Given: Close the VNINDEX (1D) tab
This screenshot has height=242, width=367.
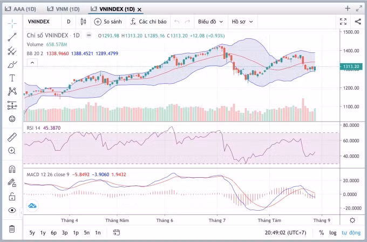Looking at the screenshot, I should (139, 10).
